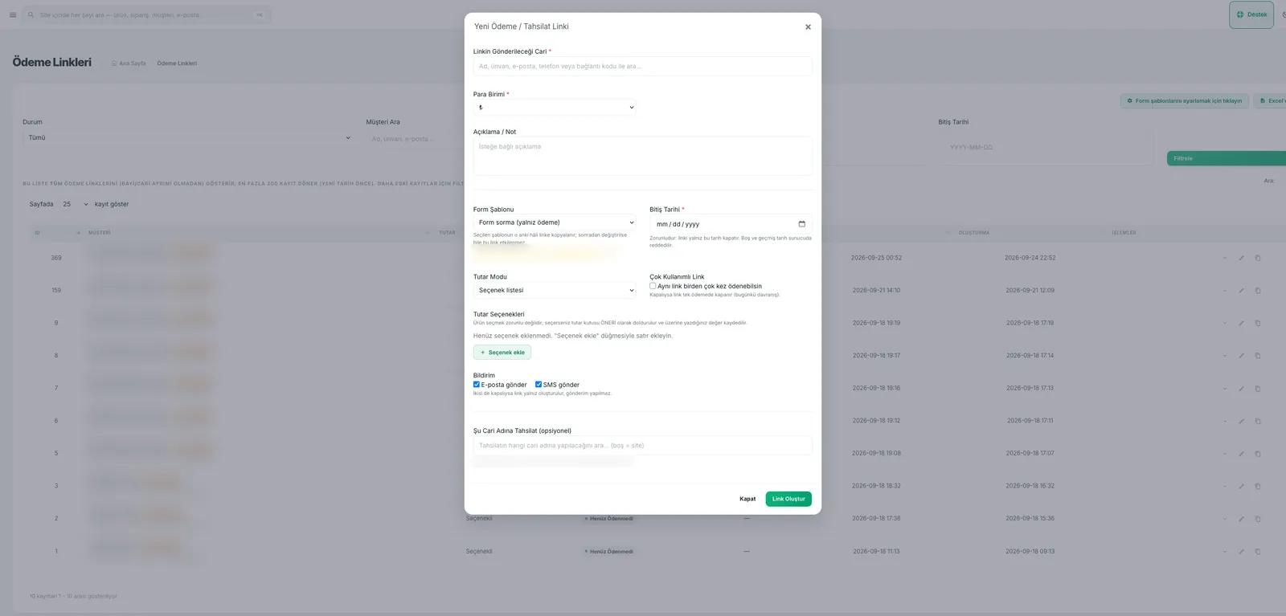The width and height of the screenshot is (1286, 616).
Task: Toggle the ID column sort arrow
Action: (x=78, y=233)
